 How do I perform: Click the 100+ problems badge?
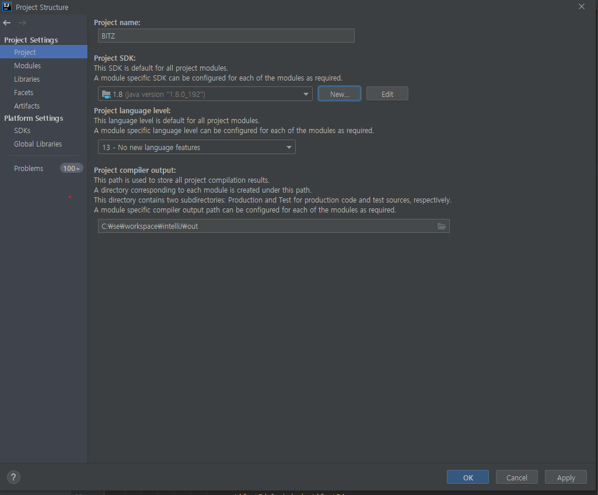tap(71, 168)
